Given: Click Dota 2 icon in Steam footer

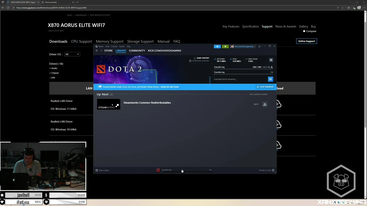Looking at the screenshot, I should (158, 170).
